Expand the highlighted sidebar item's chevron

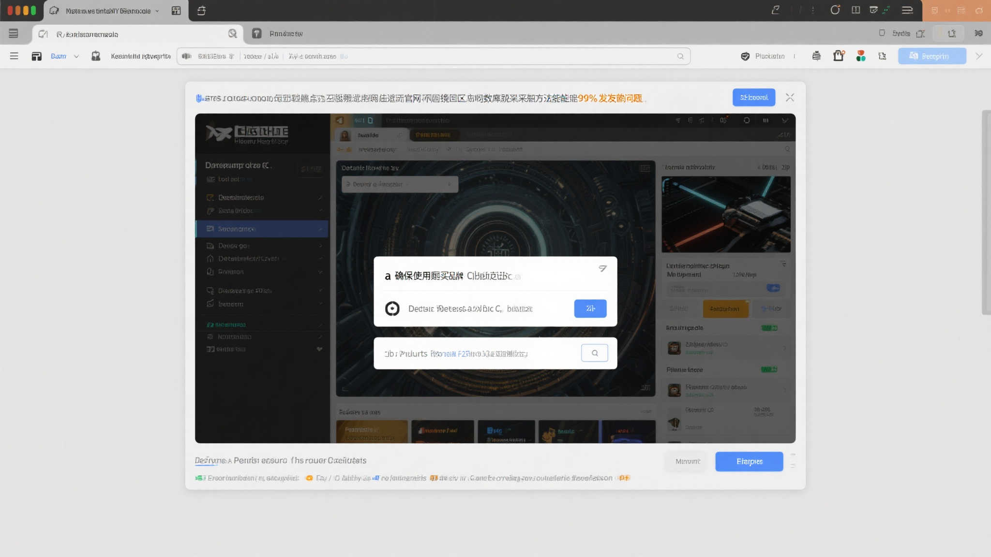coord(320,229)
